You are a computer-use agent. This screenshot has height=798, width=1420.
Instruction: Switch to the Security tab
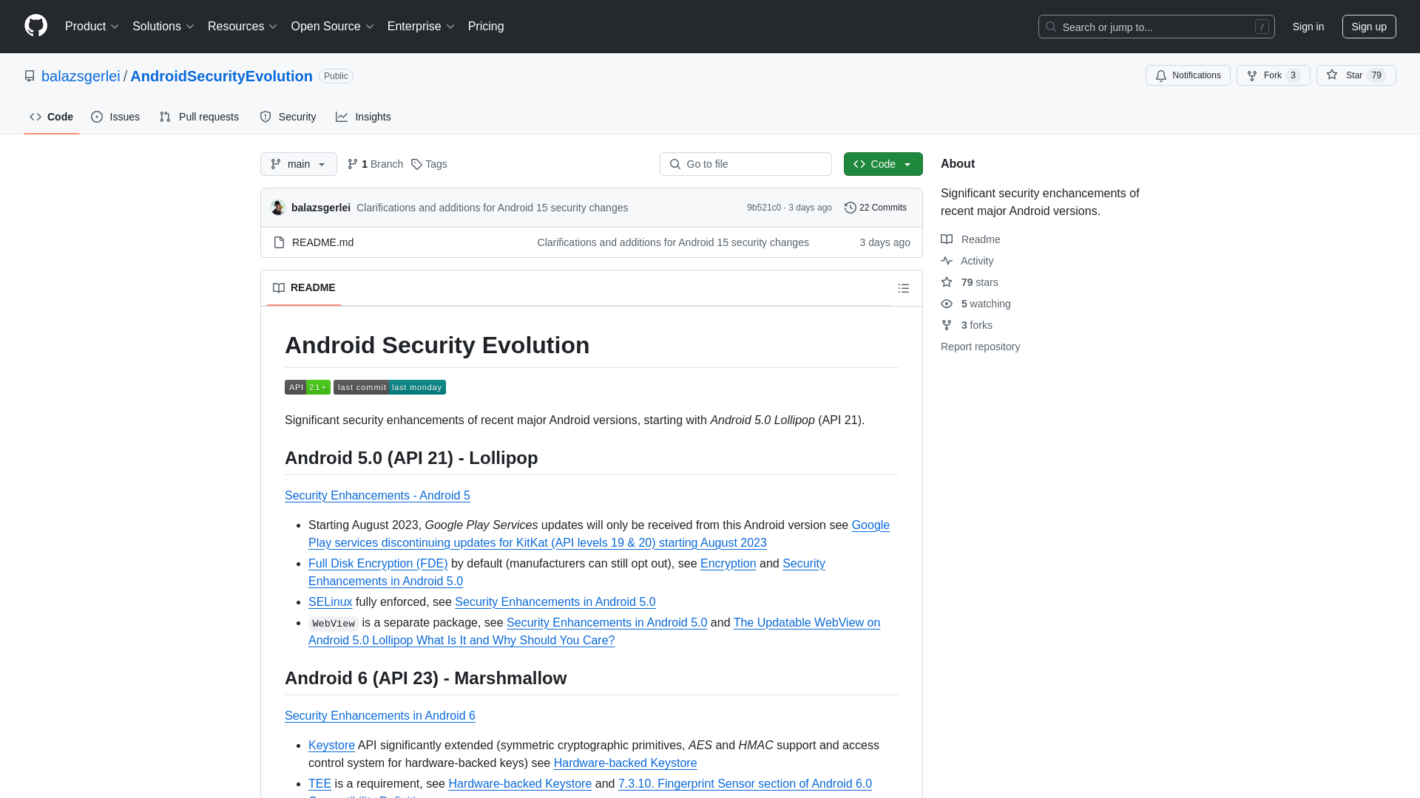coord(288,117)
